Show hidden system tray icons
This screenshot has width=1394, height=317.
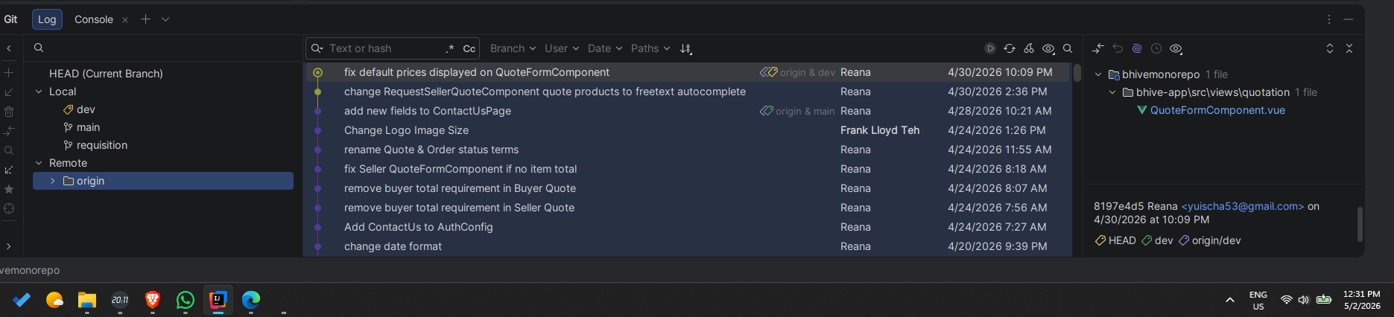pos(1229,300)
